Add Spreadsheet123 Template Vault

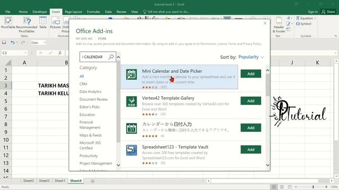pyautogui.click(x=251, y=149)
